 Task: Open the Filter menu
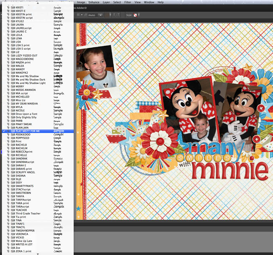click(x=128, y=2)
